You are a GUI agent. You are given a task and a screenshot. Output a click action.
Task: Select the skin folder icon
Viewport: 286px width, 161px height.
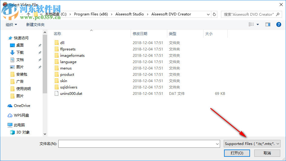57,81
